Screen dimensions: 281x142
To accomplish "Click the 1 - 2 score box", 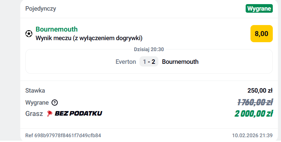I will [149, 62].
